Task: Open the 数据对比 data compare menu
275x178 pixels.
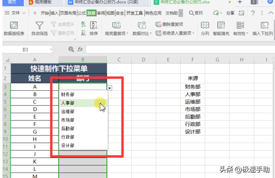Action: (142, 28)
